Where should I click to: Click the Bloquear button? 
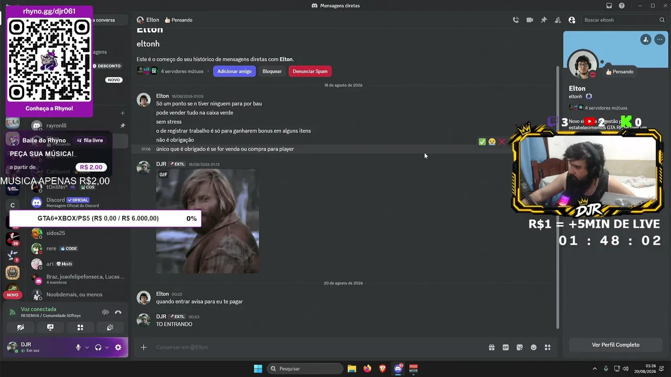tap(272, 71)
